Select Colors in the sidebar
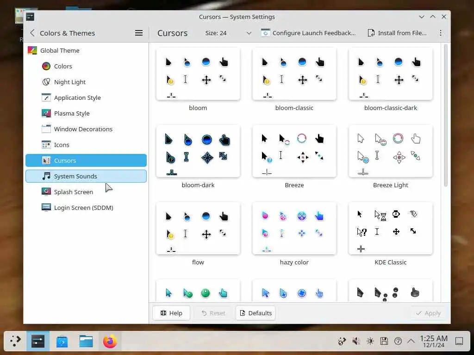Screen dimensions: 474x355 86,66
